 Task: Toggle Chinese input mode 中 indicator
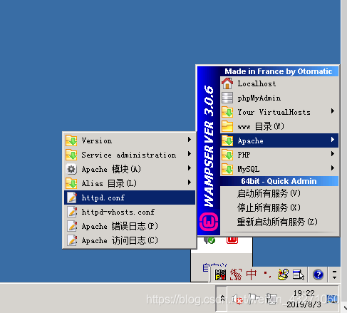[252, 274]
